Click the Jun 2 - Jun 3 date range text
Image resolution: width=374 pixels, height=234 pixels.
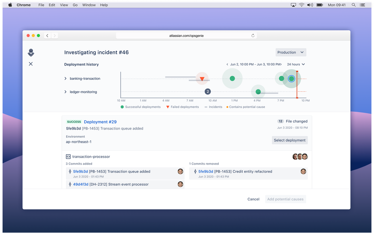coord(255,64)
